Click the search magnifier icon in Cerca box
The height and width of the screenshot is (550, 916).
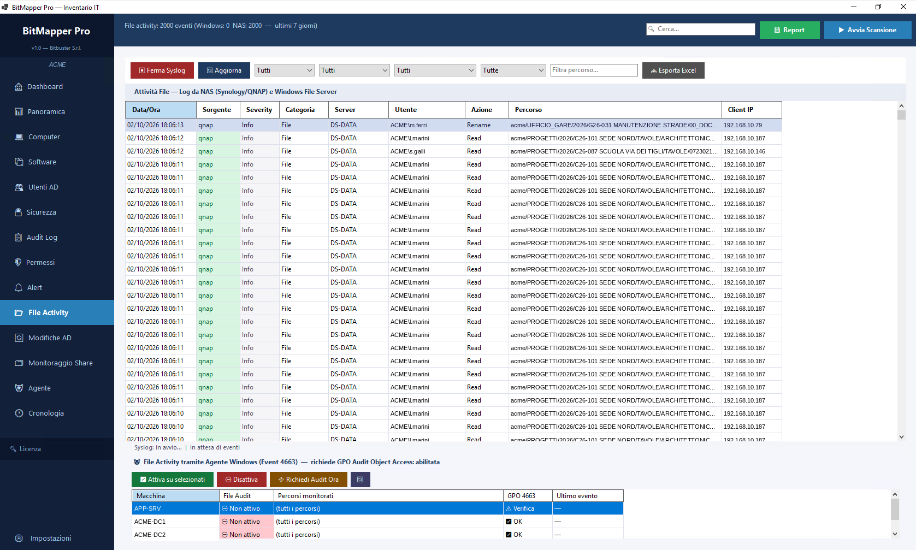[651, 29]
